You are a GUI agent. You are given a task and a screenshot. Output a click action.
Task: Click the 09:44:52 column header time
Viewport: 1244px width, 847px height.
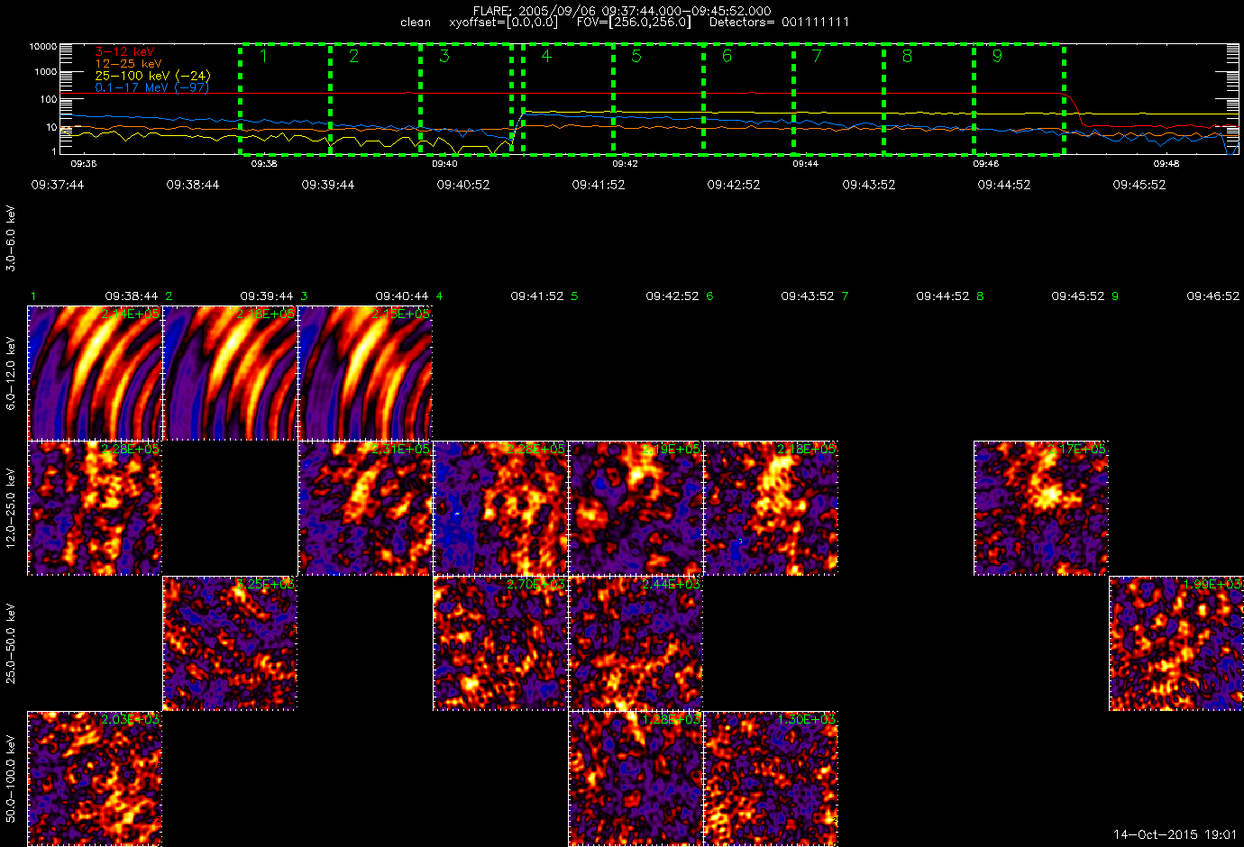pyautogui.click(x=943, y=296)
